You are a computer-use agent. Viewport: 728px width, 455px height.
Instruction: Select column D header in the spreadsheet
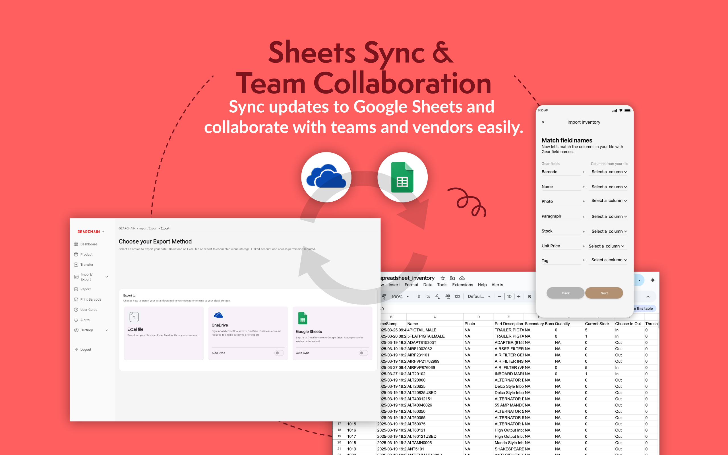[478, 317]
